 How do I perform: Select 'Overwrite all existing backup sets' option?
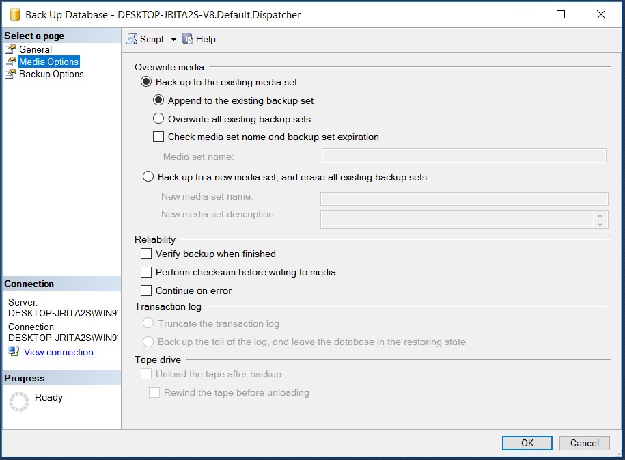coord(158,118)
